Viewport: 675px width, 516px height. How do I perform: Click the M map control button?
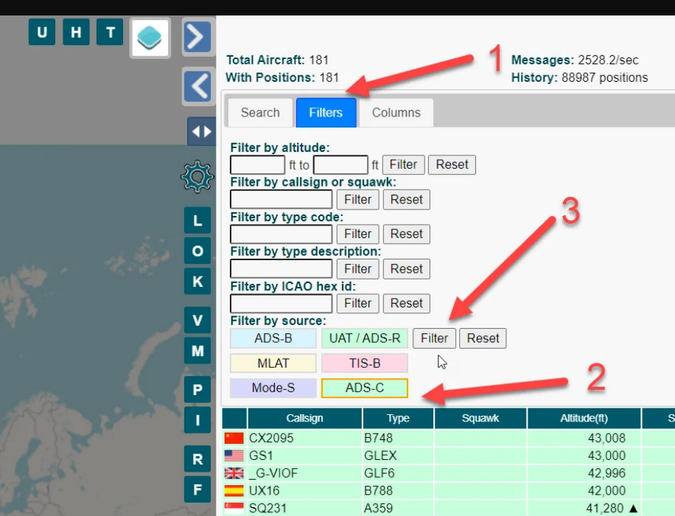click(197, 351)
